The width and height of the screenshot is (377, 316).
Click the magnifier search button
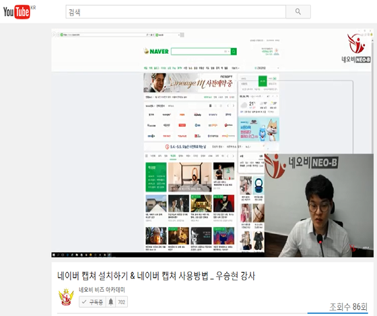click(x=298, y=11)
